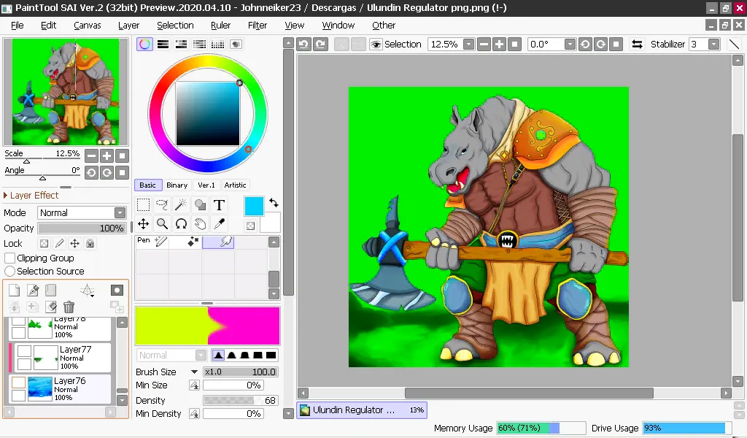Click the cyan foreground color swatch
Viewport: 747px width, 438px height.
[254, 207]
